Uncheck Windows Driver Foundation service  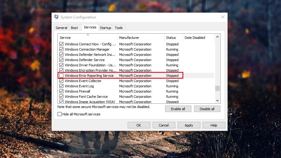tap(61, 65)
